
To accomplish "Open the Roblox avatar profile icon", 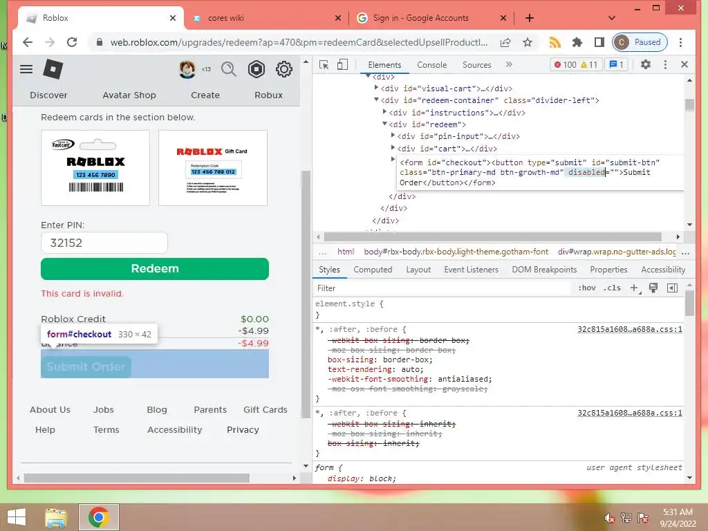I will [x=187, y=69].
